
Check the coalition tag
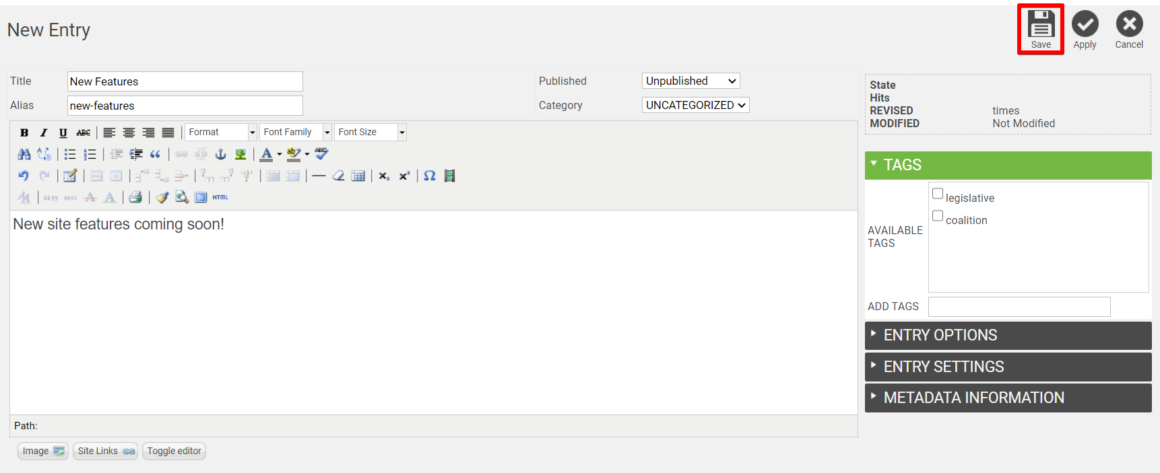(x=938, y=216)
